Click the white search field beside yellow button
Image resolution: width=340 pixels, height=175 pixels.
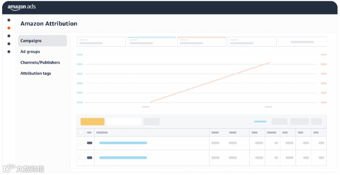pos(123,122)
